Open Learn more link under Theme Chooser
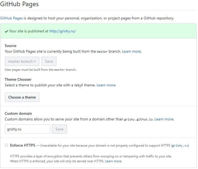The width and height of the screenshot is (198, 169). pos(106,85)
